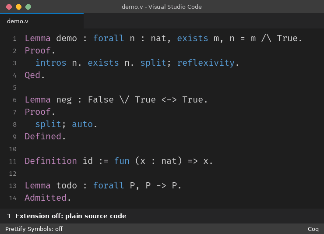
Task: Click the 'Definition' keyword on line 11
Action: 51,161
